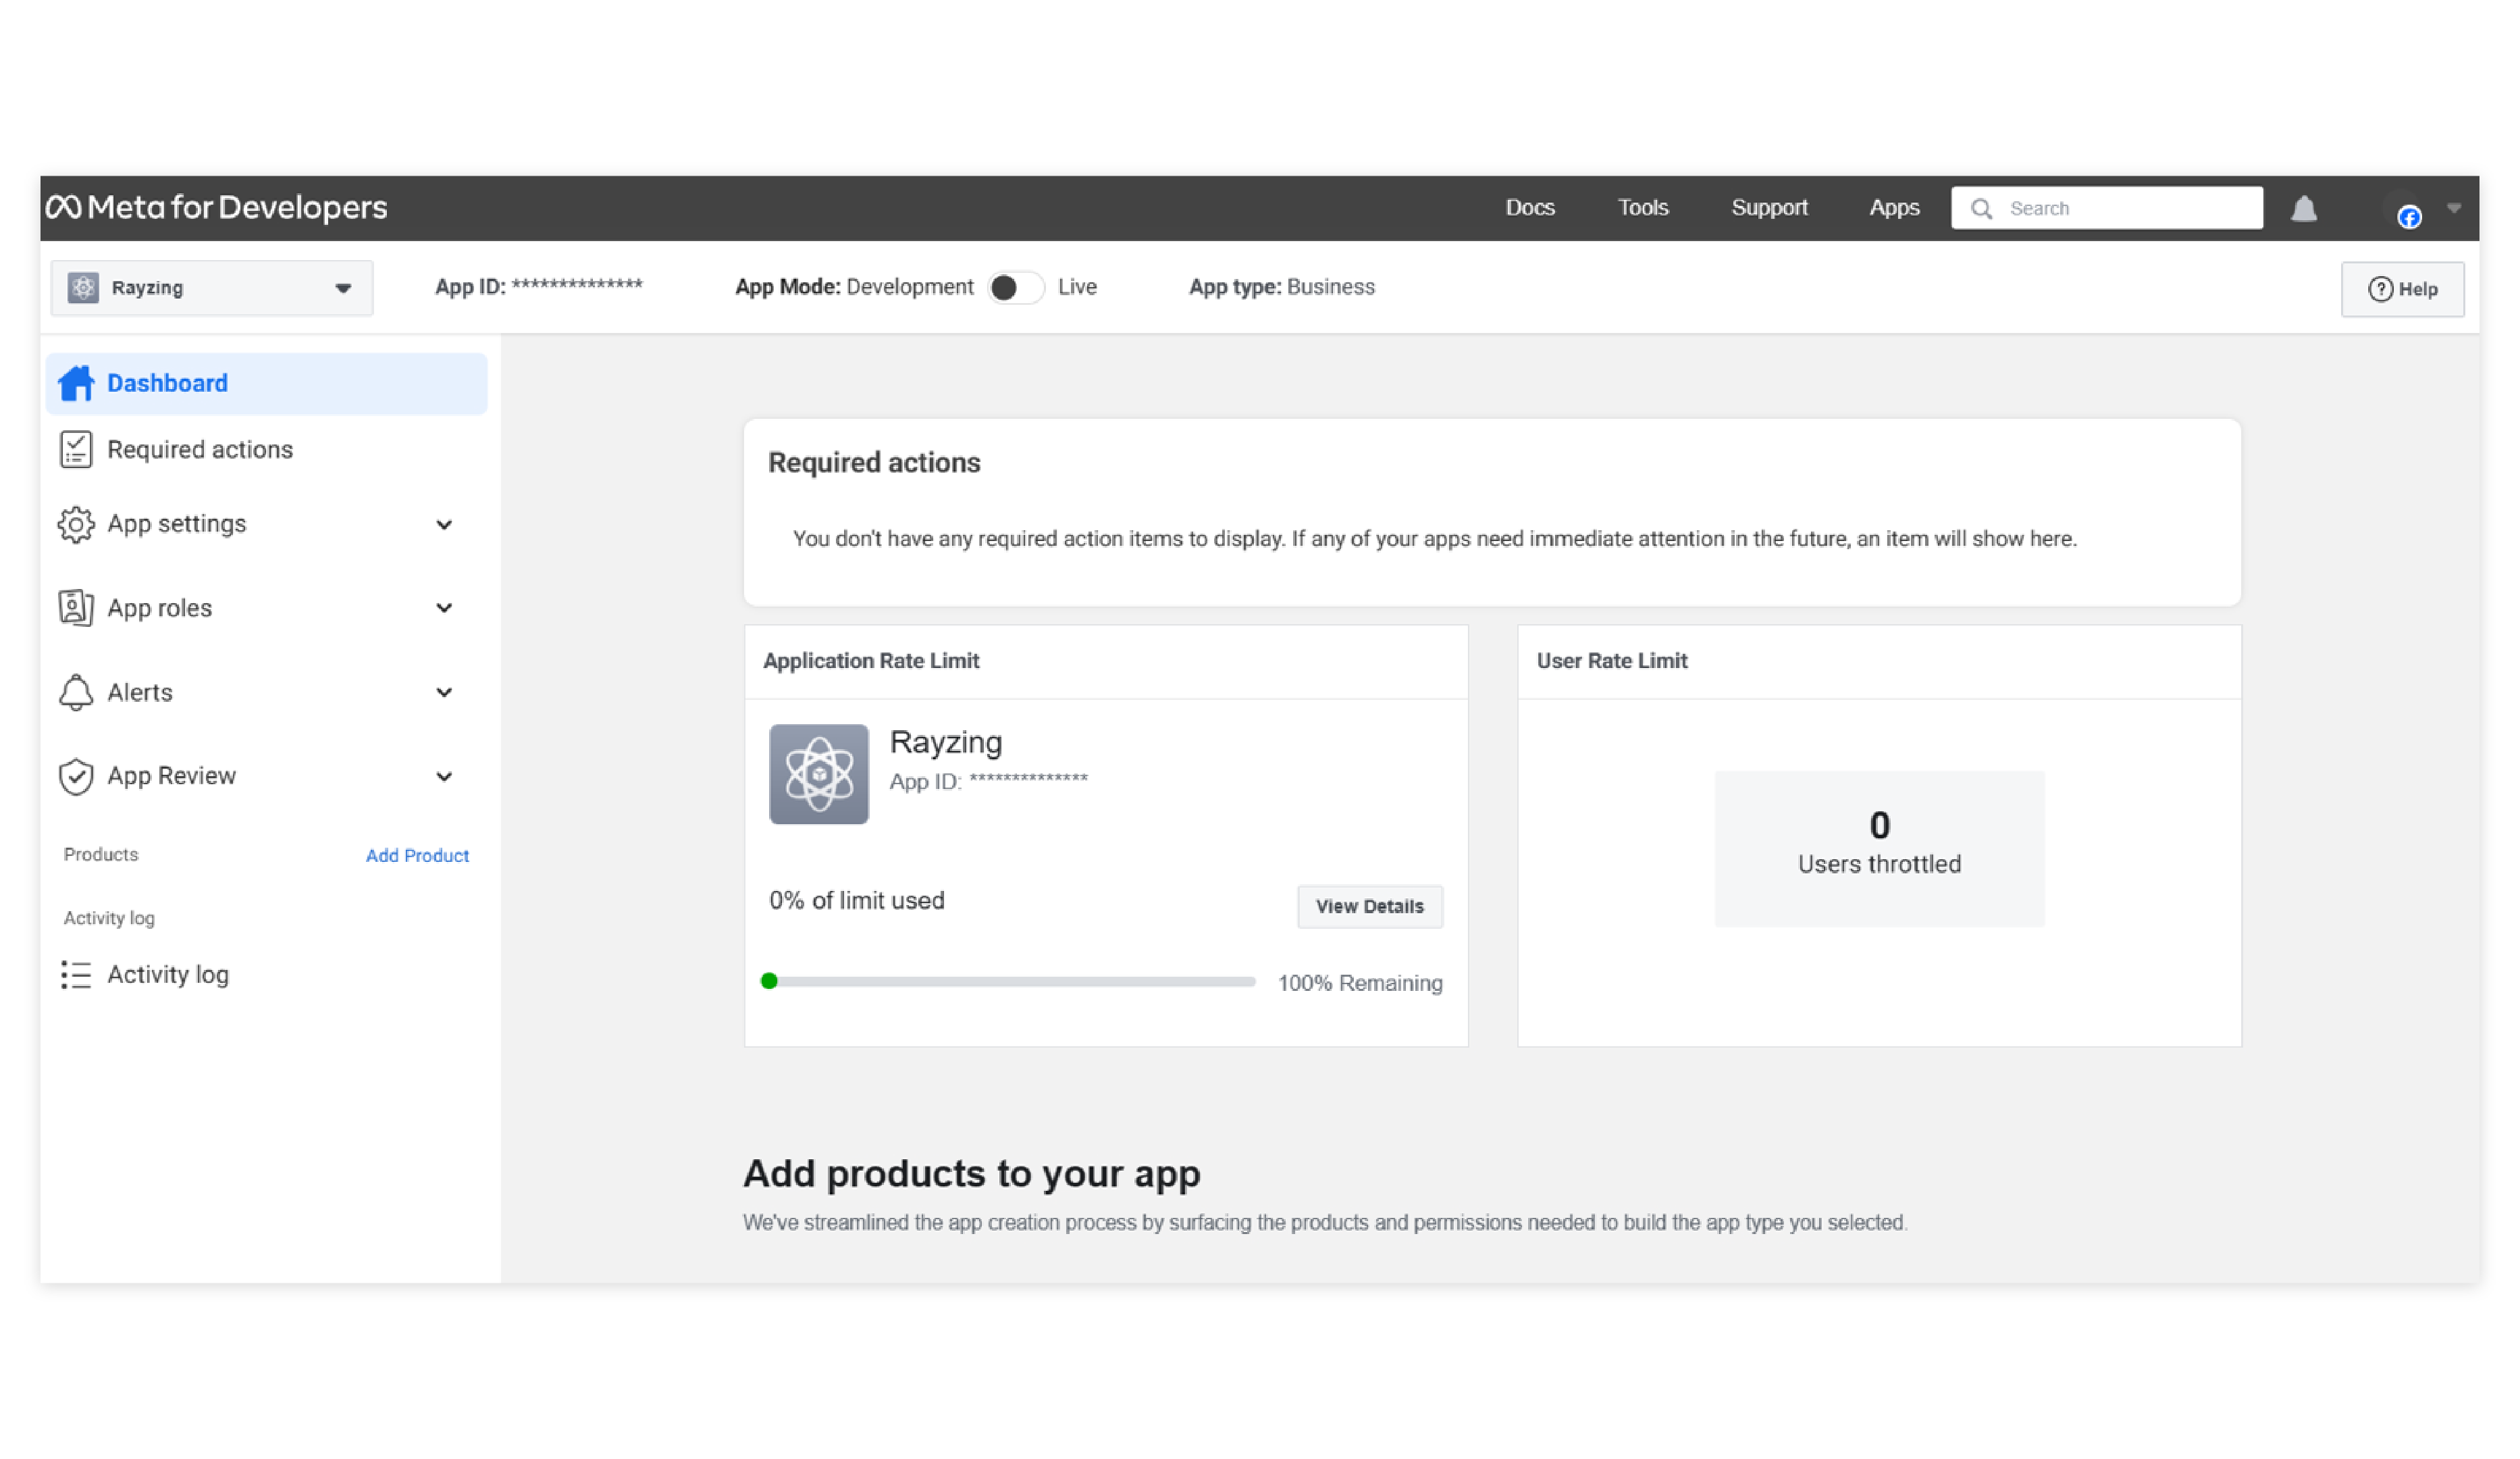2520x1459 pixels.
Task: Open the notifications bell icon
Action: [x=2304, y=209]
